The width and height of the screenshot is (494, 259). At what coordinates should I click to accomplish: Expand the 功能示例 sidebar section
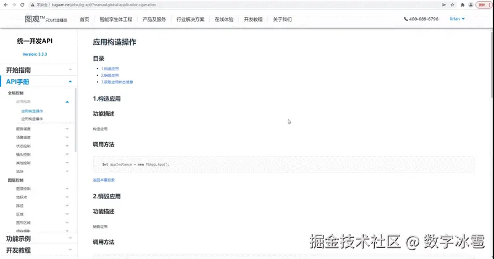tap(38, 239)
